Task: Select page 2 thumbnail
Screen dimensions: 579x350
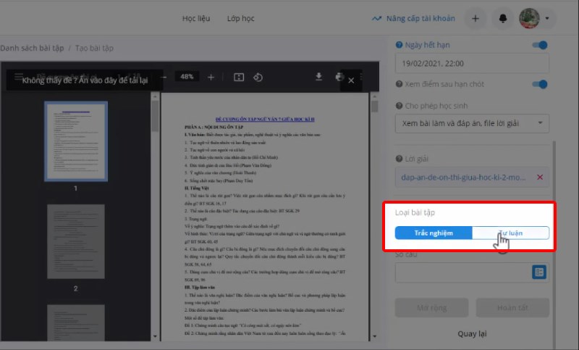Action: 76,241
